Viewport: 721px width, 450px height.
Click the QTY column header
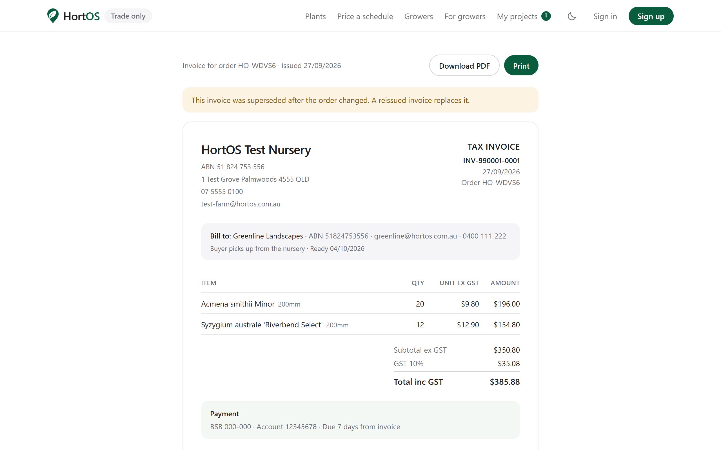418,283
